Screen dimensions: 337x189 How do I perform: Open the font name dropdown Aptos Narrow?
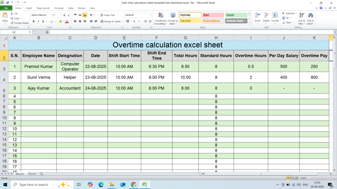click(x=51, y=15)
